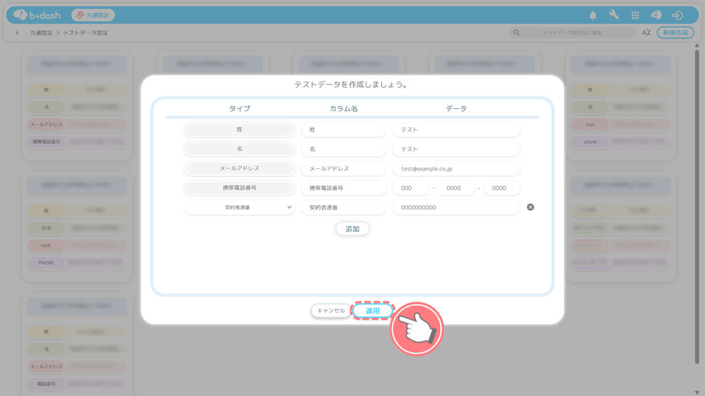Click the notification bell icon

593,15
